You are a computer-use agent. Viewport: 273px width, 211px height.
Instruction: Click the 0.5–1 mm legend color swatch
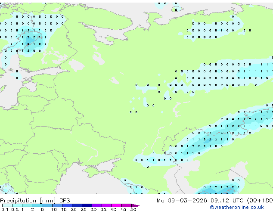(x=17, y=205)
